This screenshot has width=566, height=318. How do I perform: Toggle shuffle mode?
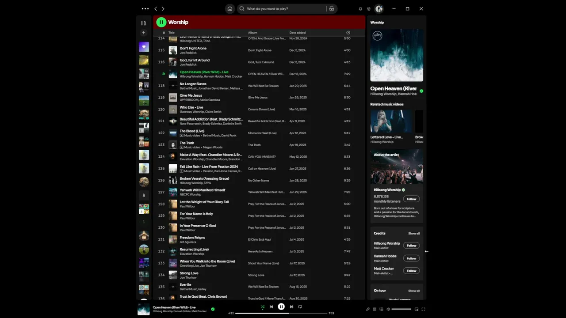(x=263, y=307)
